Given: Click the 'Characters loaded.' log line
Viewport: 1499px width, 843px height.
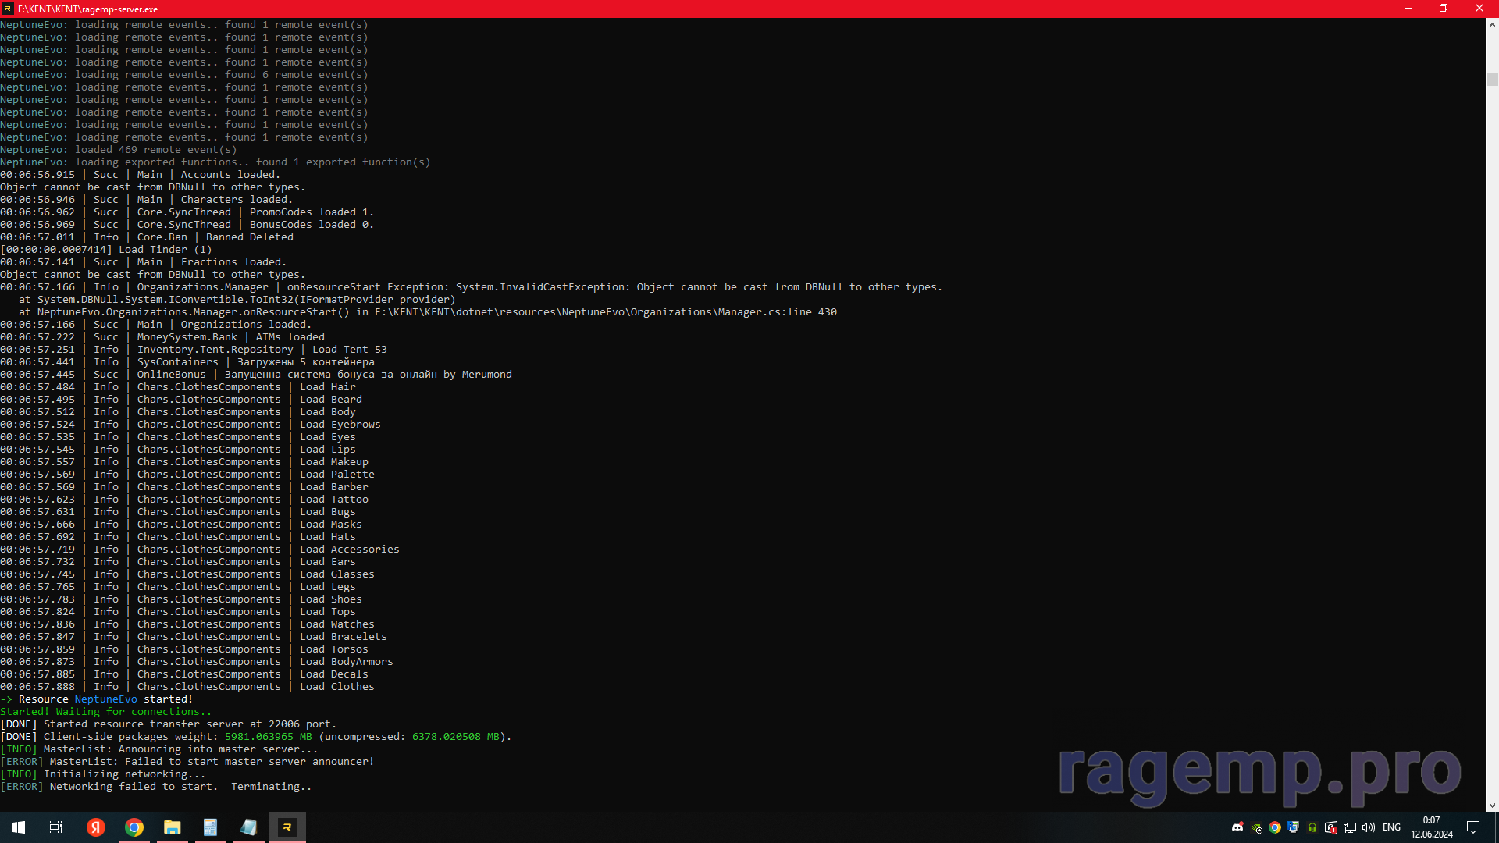Looking at the screenshot, I should [147, 200].
